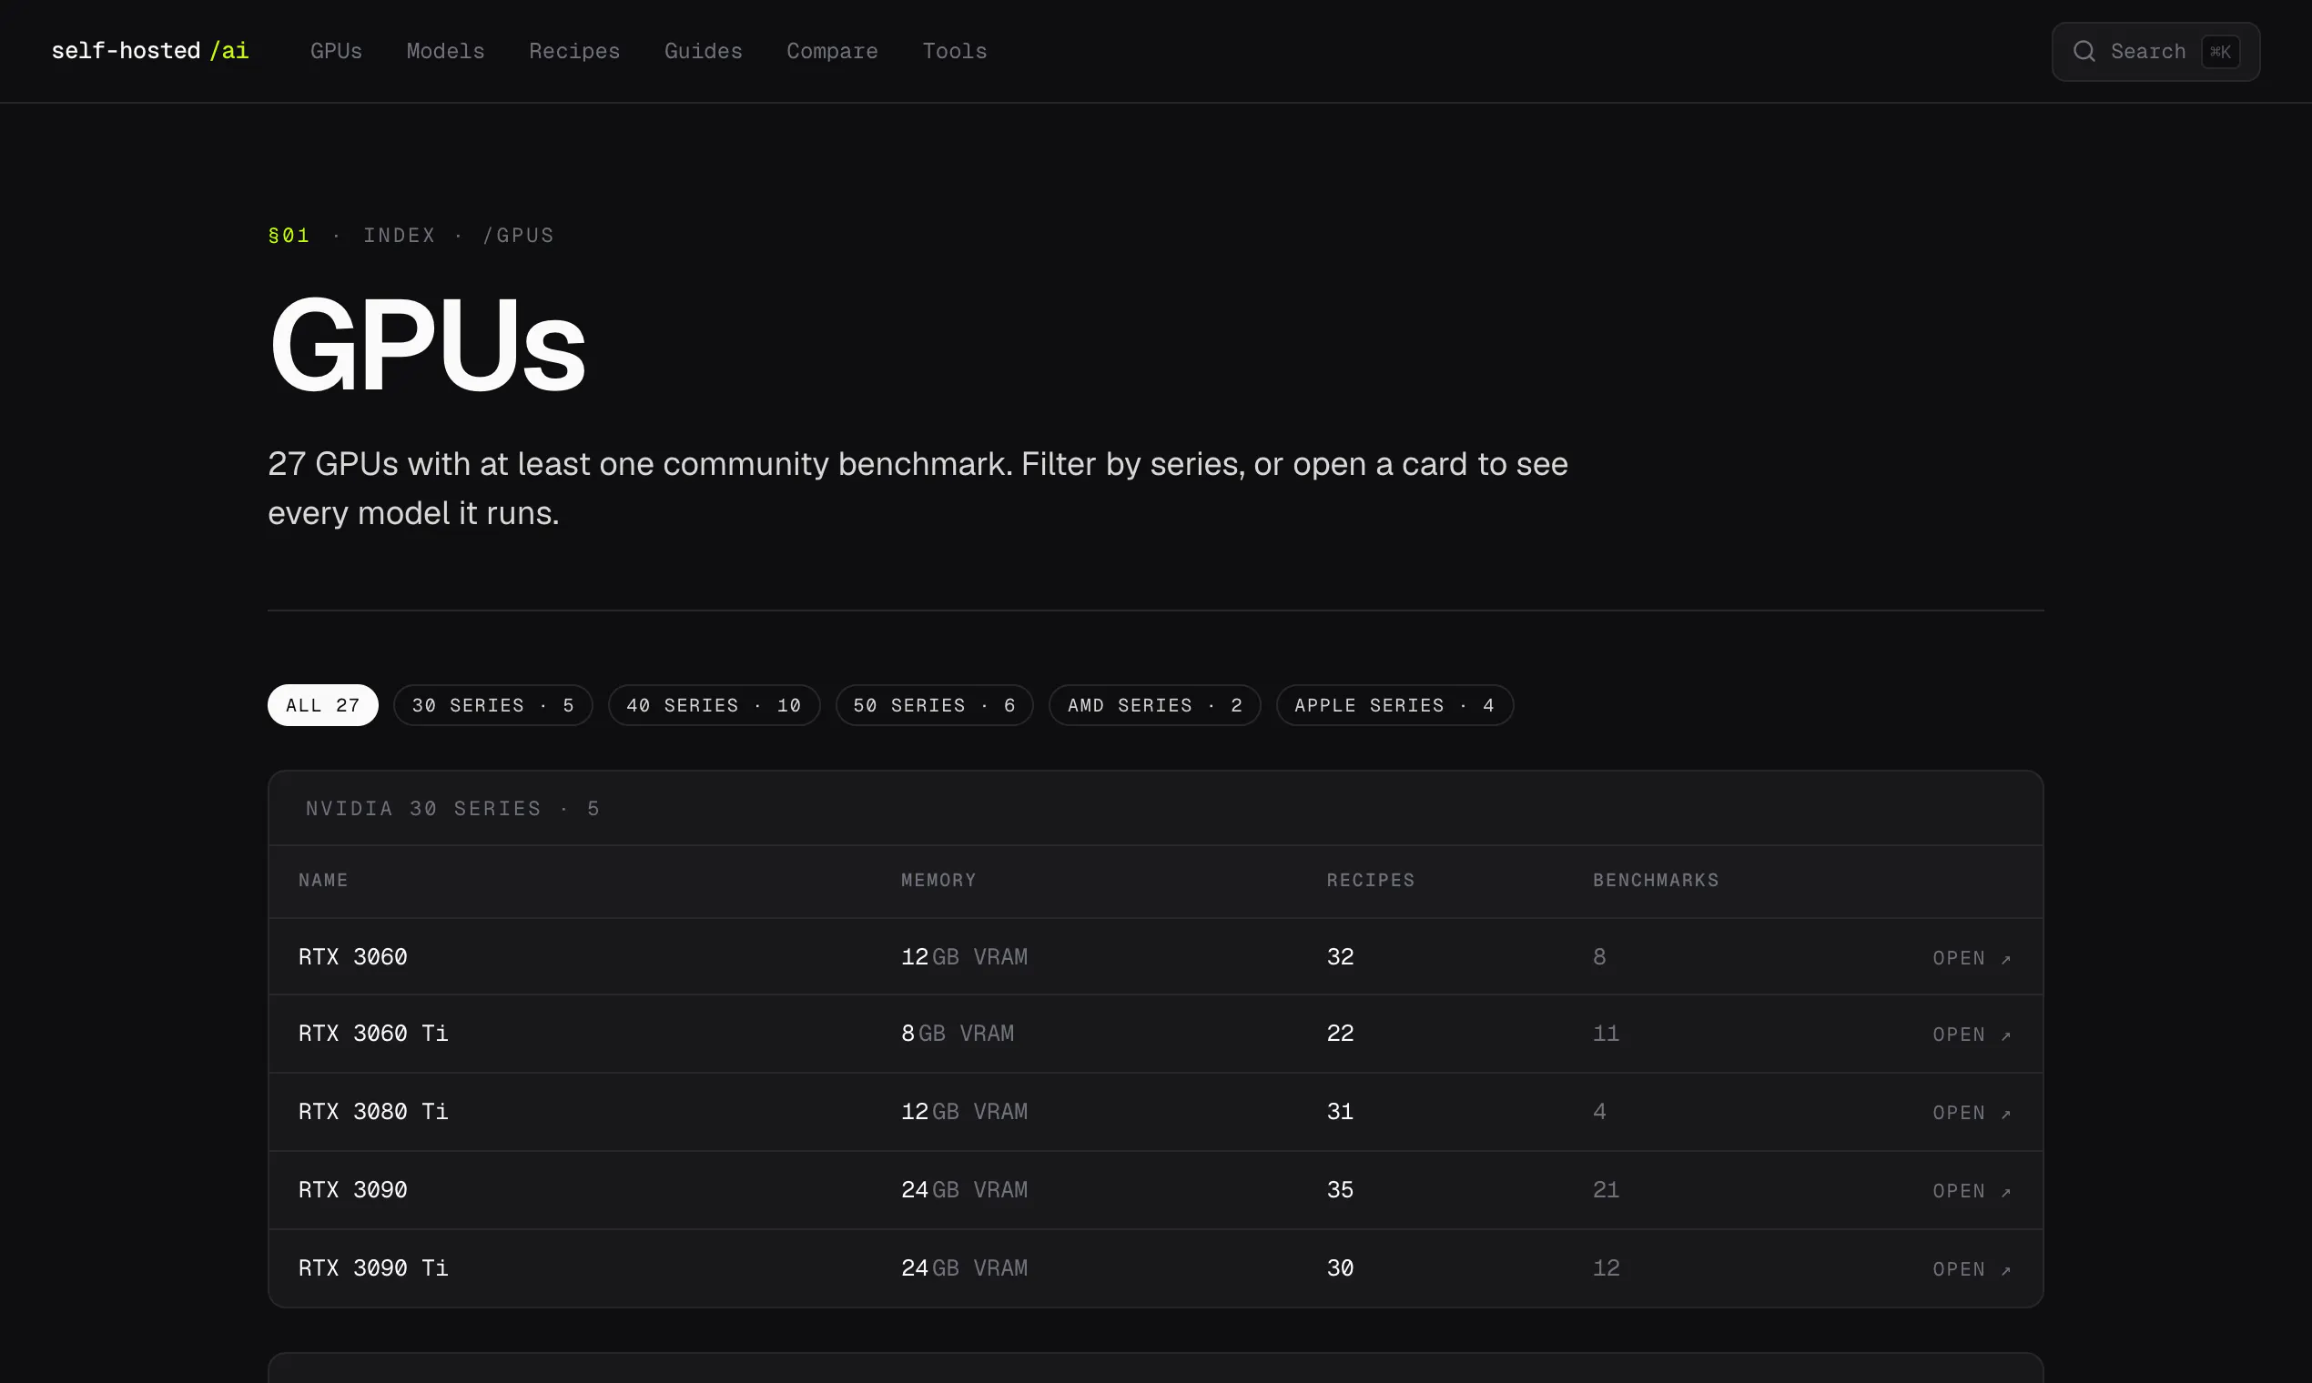Select the RTX 3080 Ti name
This screenshot has width=2312, height=1383.
(x=373, y=1112)
